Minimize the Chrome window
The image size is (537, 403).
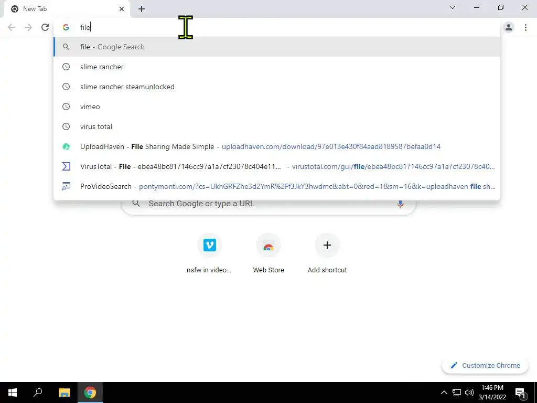click(x=476, y=7)
